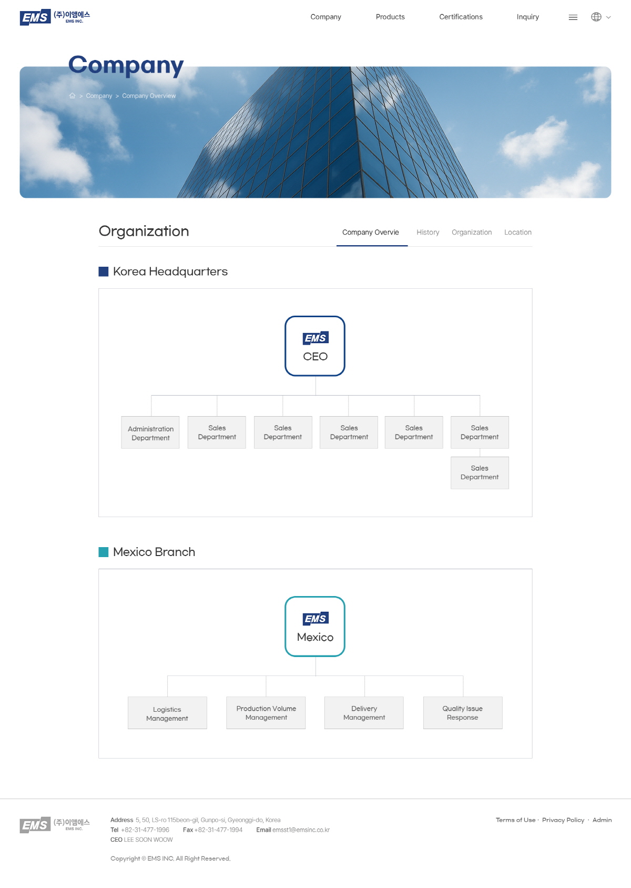The image size is (631, 888).
Task: Click the Administration Department box
Action: click(x=150, y=433)
